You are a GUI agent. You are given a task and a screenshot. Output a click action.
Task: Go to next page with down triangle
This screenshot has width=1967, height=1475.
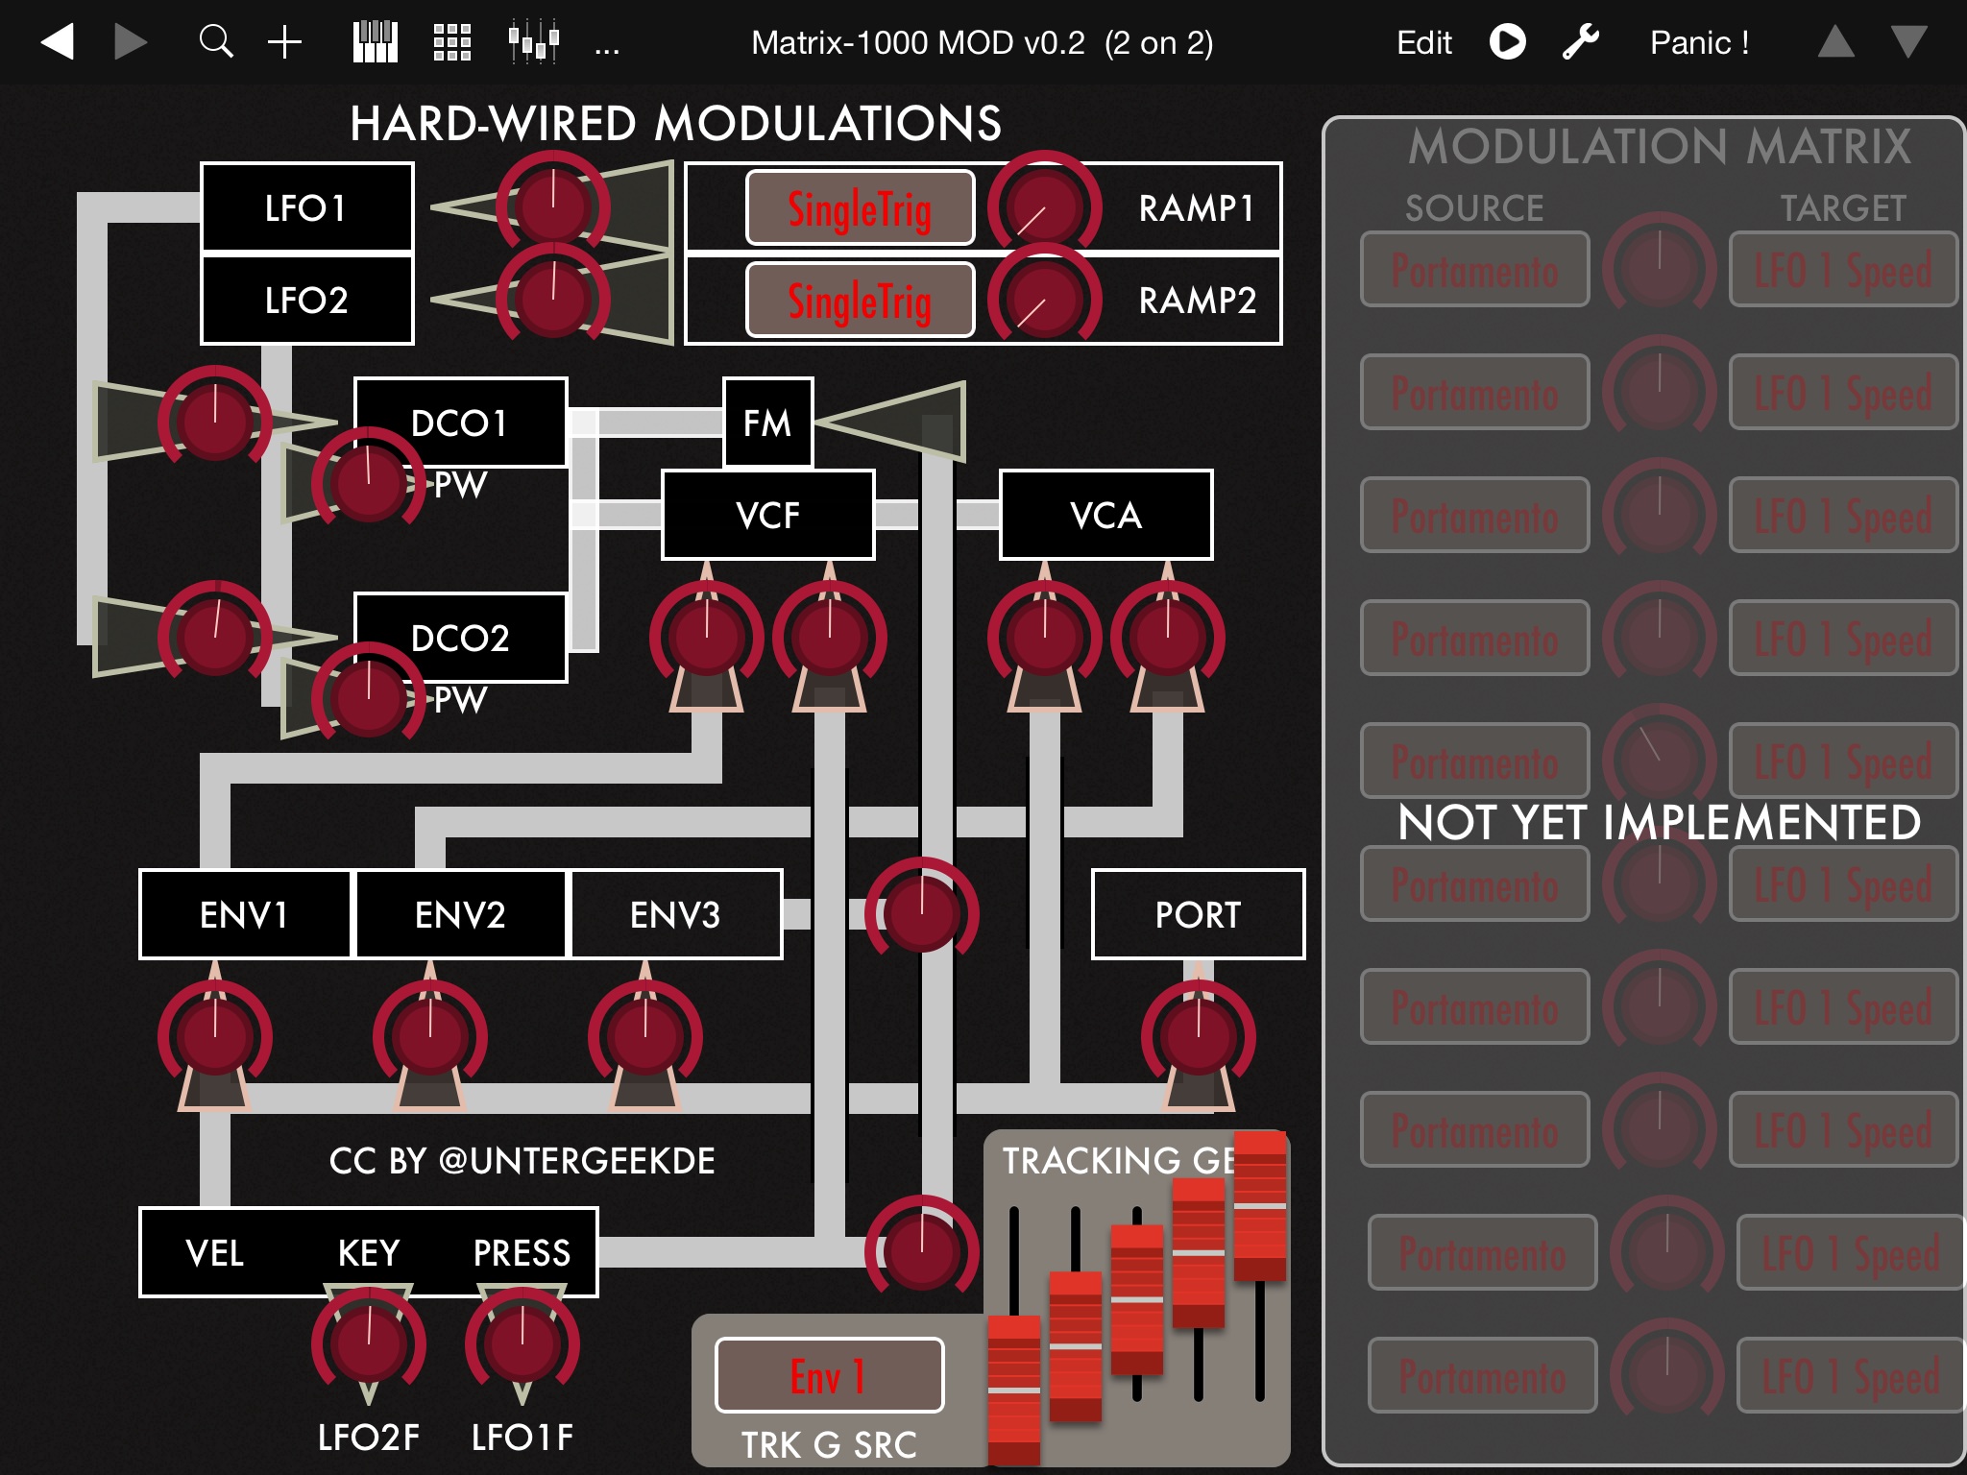pyautogui.click(x=1908, y=42)
